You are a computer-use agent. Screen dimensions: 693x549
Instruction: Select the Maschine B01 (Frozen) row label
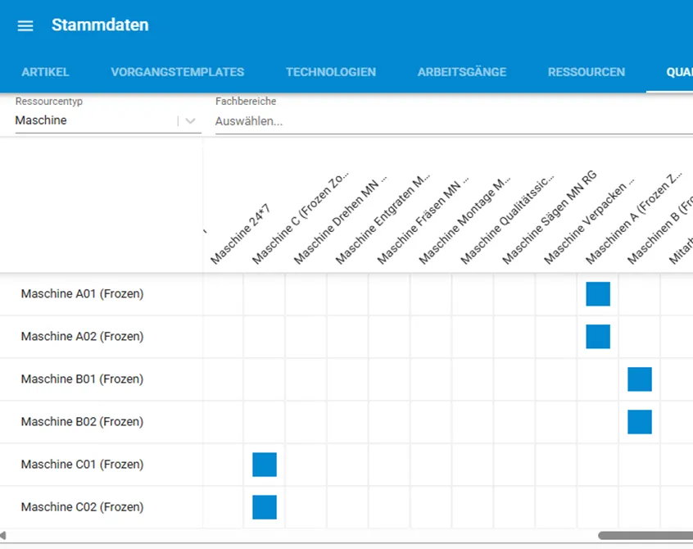point(82,379)
